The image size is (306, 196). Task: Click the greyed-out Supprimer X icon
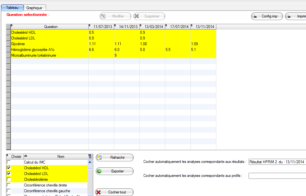[137, 16]
